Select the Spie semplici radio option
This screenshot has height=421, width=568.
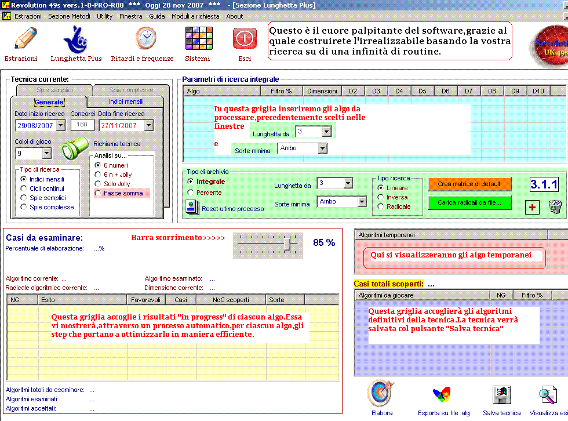(24, 198)
